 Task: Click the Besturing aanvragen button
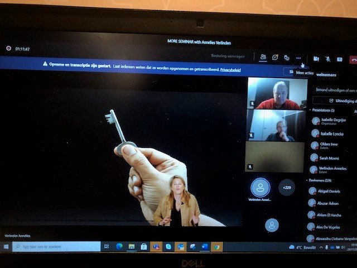tap(228, 56)
